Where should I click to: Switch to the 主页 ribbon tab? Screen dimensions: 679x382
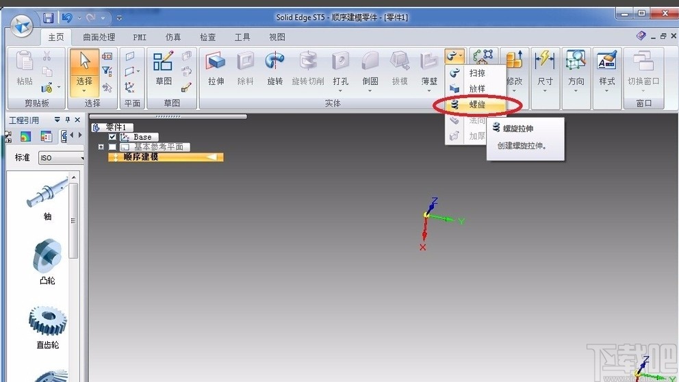(x=56, y=37)
